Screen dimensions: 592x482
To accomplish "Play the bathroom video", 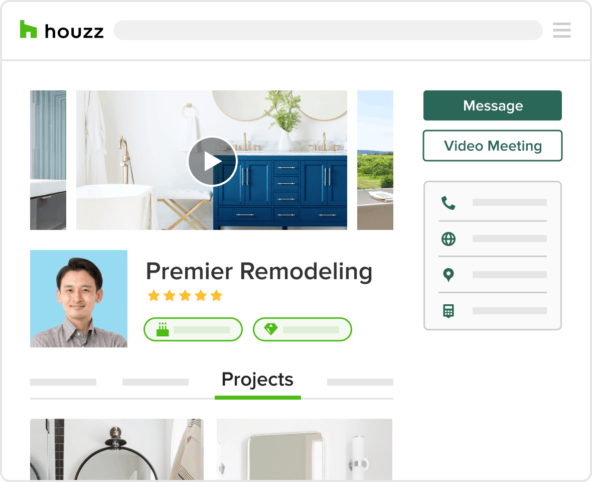I will pyautogui.click(x=212, y=161).
